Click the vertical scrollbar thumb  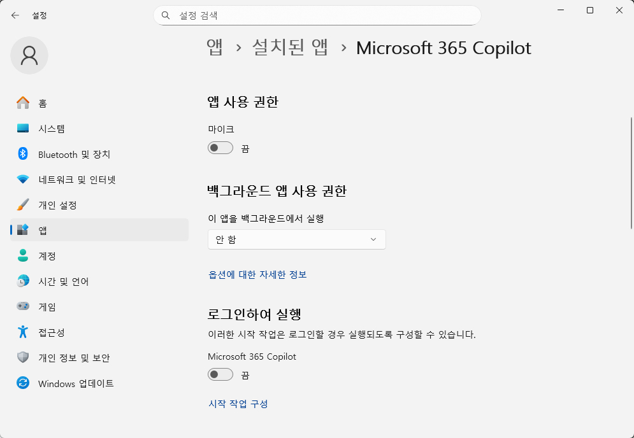631,173
